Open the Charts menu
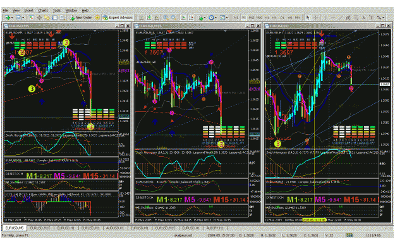The height and width of the screenshot is (239, 395). (x=43, y=11)
